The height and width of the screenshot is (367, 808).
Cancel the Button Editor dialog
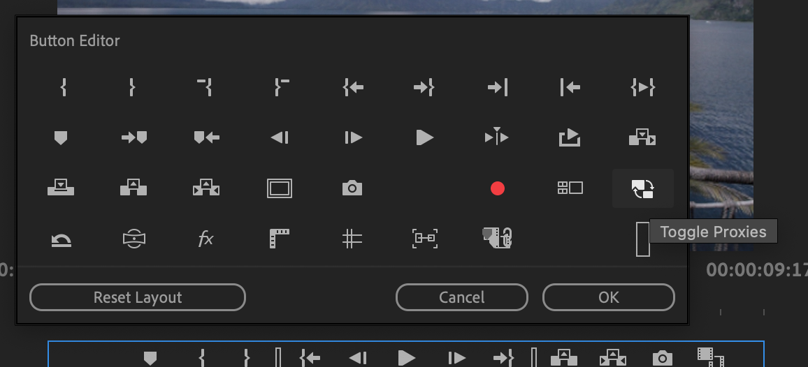point(462,297)
